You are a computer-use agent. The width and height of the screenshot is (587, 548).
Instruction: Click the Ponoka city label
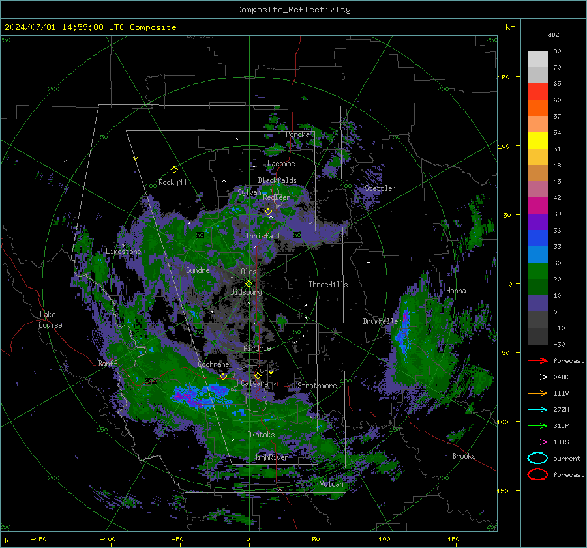coord(297,134)
